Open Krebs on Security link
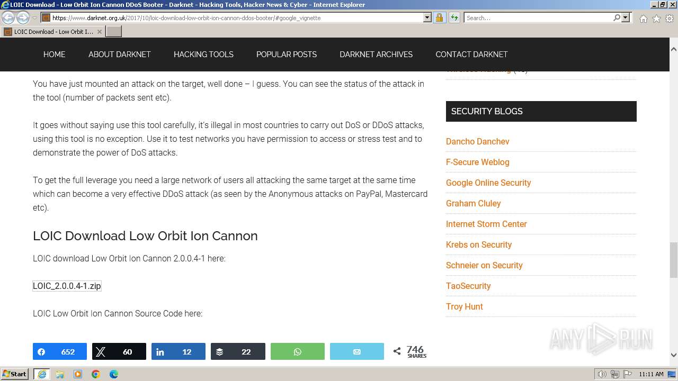This screenshot has height=381, width=678. tap(479, 244)
